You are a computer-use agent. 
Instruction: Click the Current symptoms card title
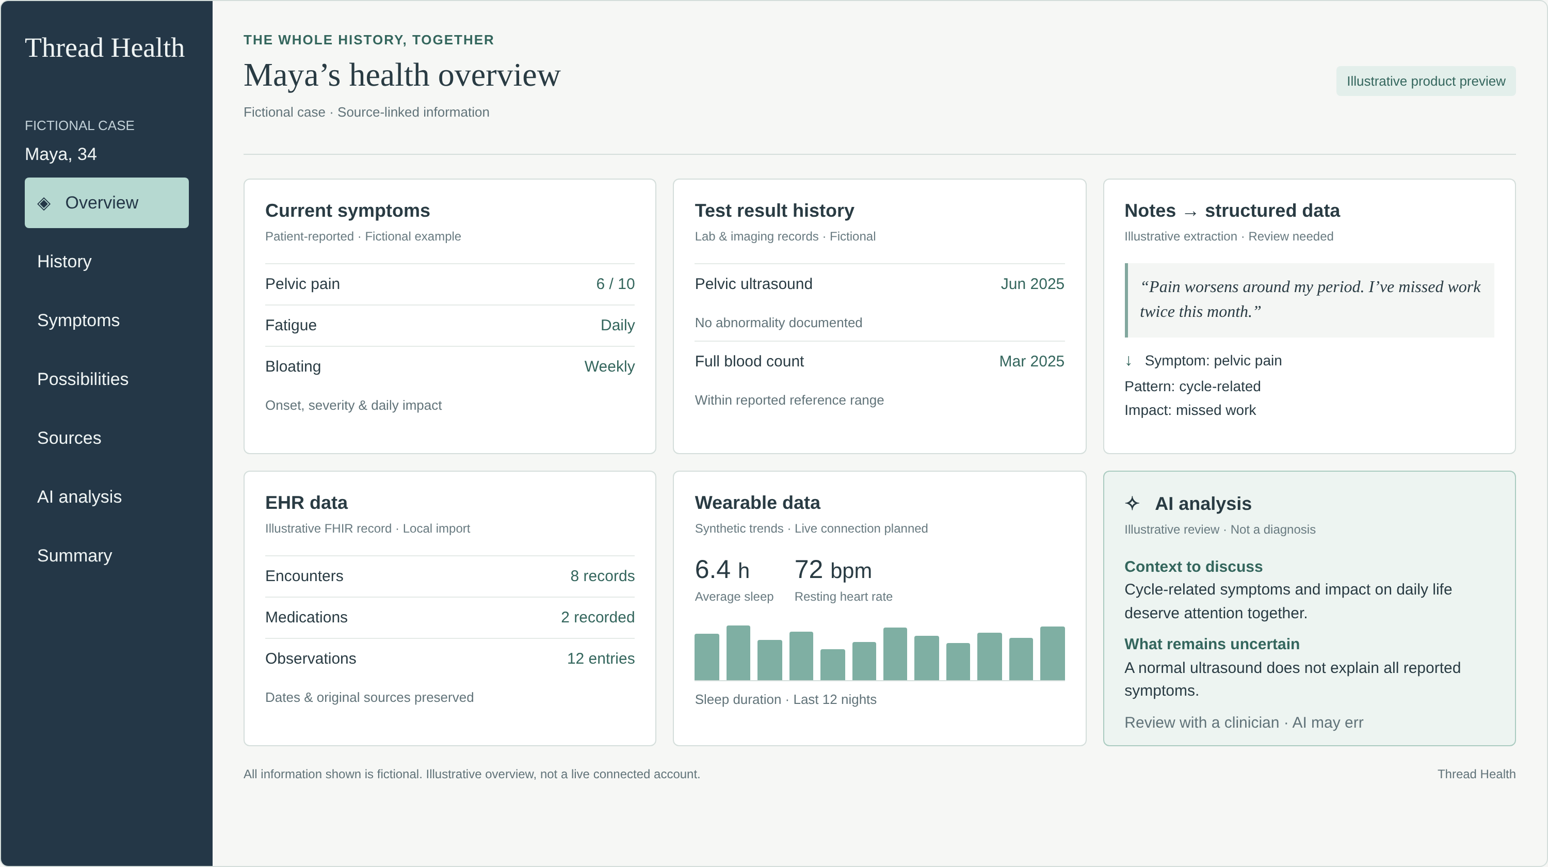pos(347,211)
